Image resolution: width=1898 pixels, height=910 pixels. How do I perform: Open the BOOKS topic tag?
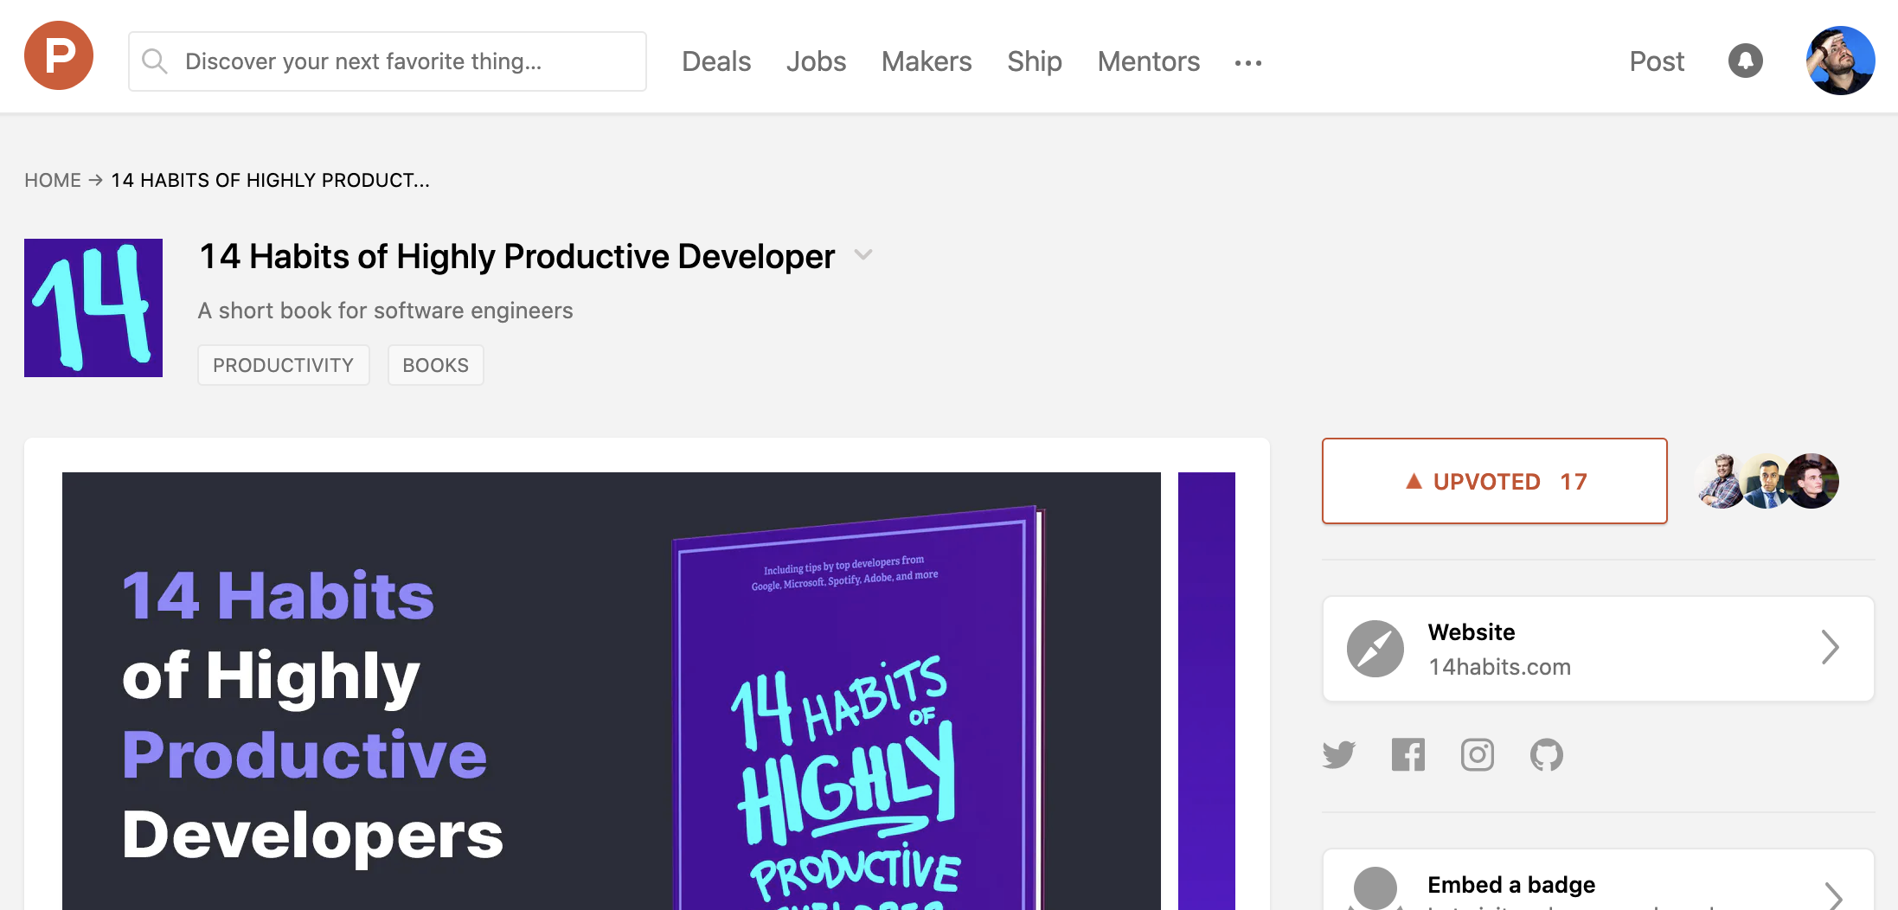click(x=436, y=365)
